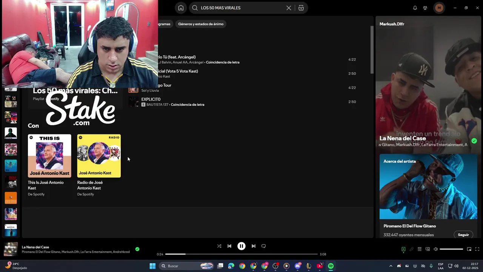483x272 pixels.
Task: Toggle shuffle playback
Action: tap(219, 246)
